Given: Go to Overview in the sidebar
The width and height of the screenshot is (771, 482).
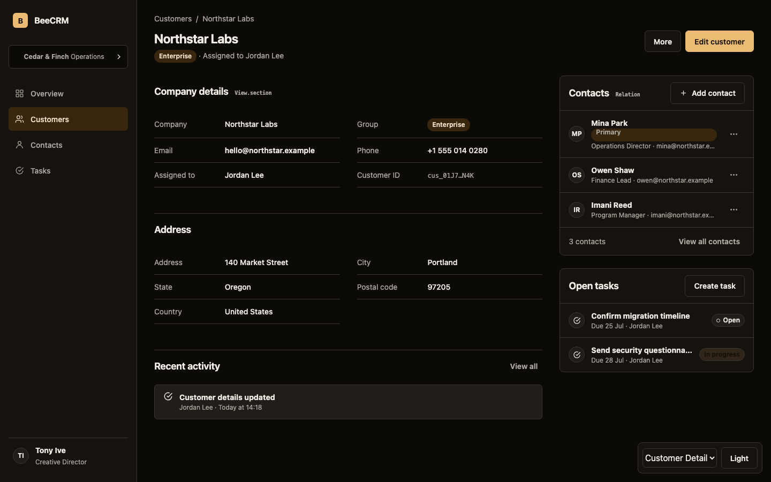Looking at the screenshot, I should (x=68, y=94).
